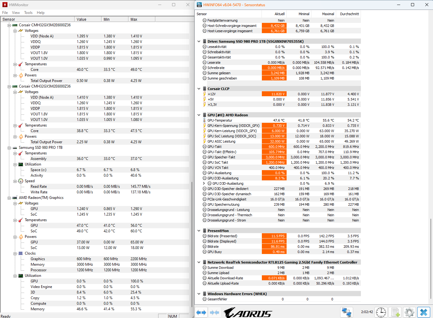The image size is (433, 318).
Task: Collapse the Windows Hardware Errors (WHEA) section
Action: point(199,294)
